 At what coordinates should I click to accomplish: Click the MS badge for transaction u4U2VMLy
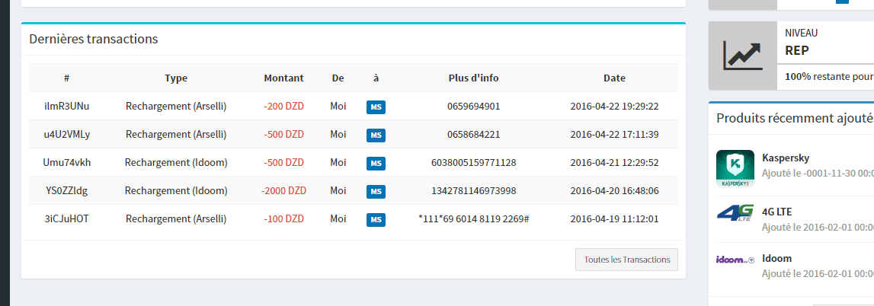(x=376, y=135)
